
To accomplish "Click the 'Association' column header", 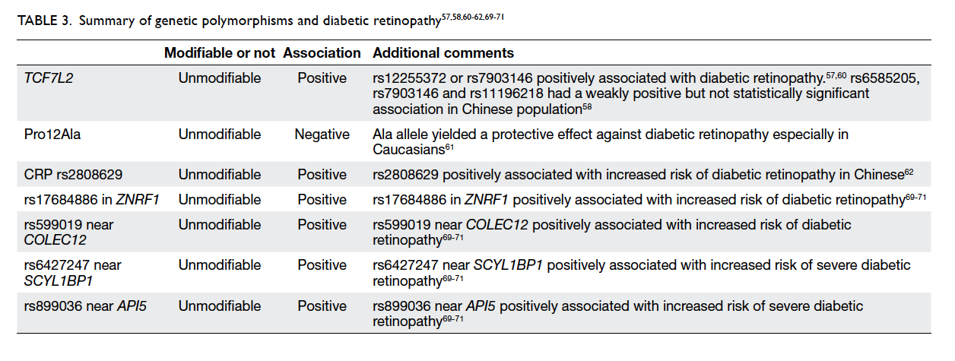I will 322,53.
